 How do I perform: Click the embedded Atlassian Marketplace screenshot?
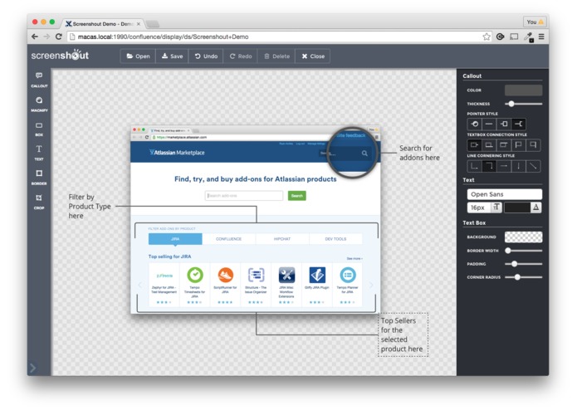(256, 220)
